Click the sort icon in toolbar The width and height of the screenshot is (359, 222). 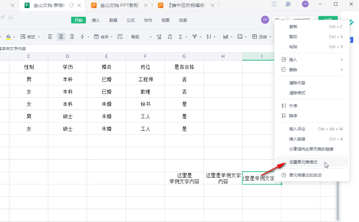208,37
